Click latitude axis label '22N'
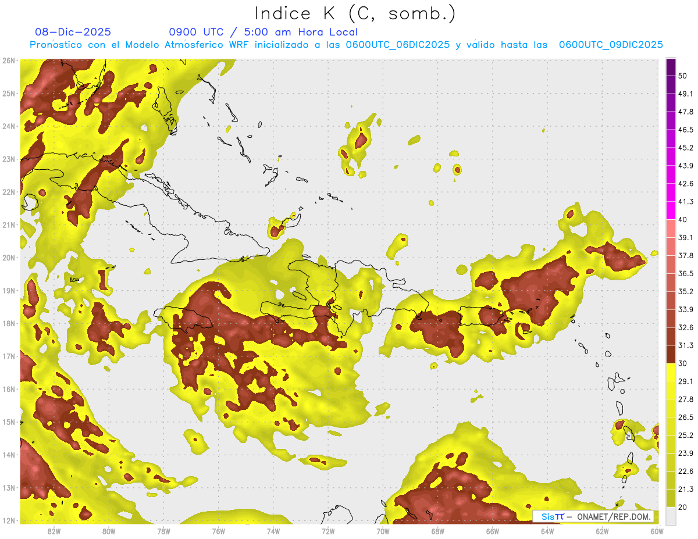Viewport: 698px width, 539px height. pos(9,192)
